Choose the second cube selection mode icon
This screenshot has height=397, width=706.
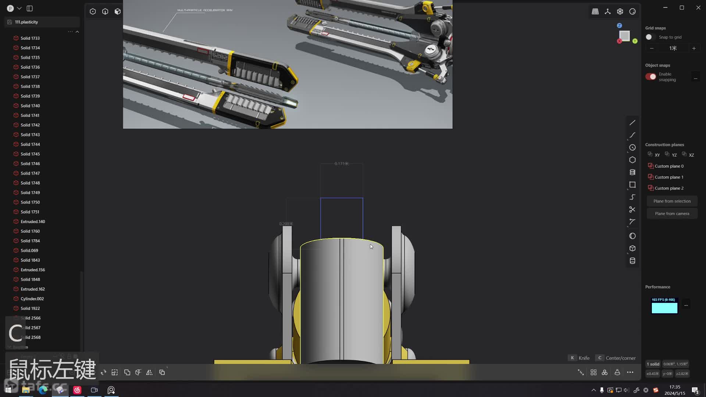pyautogui.click(x=105, y=11)
